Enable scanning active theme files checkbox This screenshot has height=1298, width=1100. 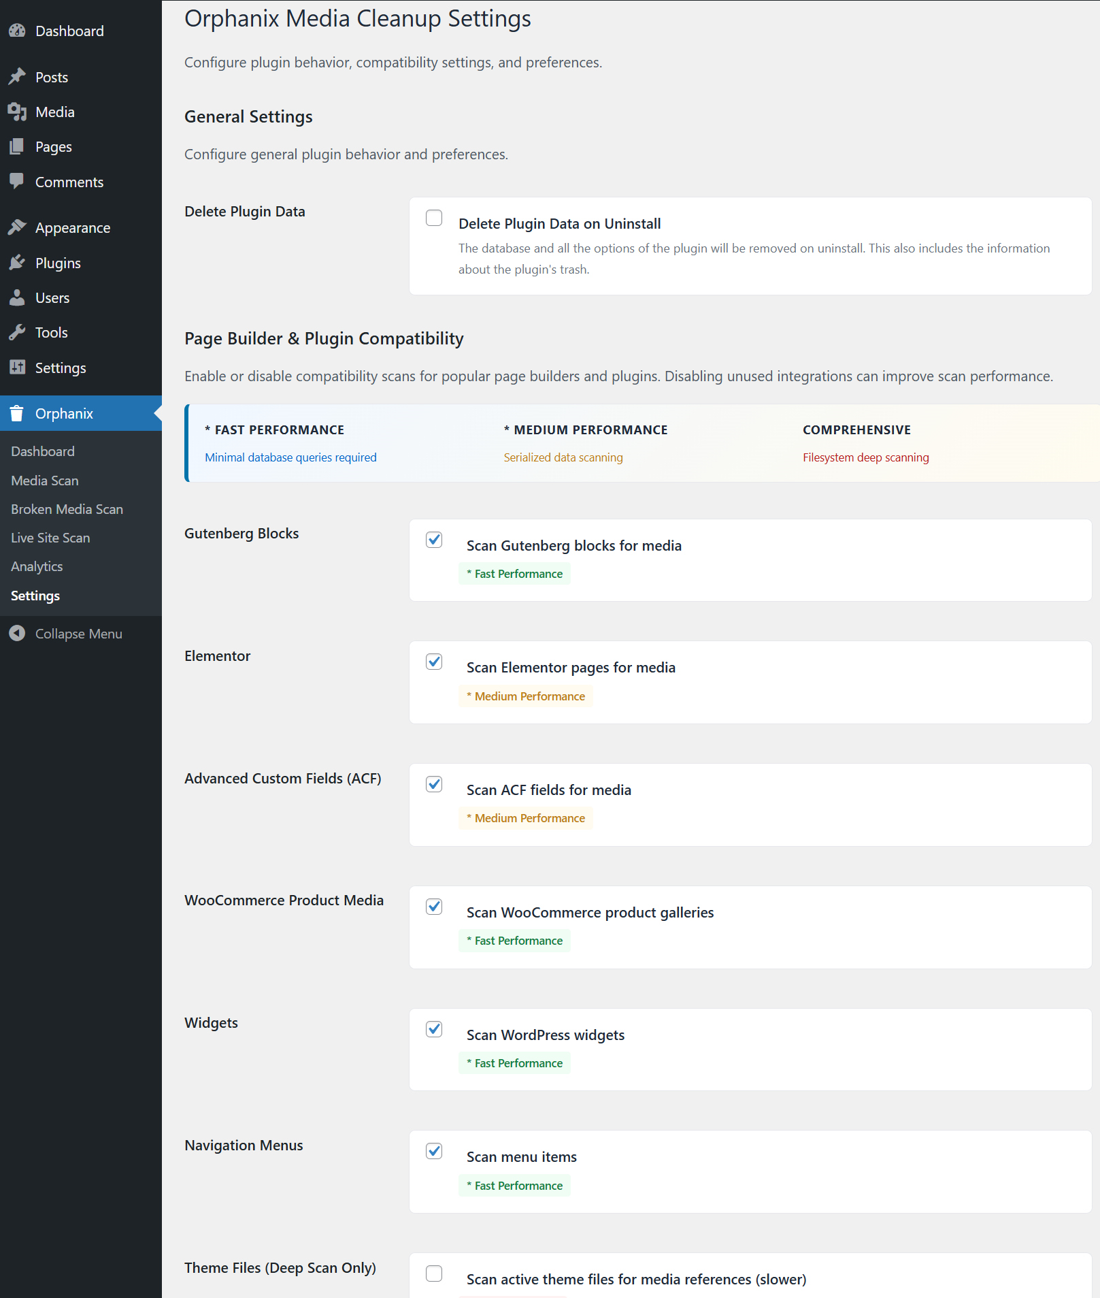pyautogui.click(x=434, y=1273)
